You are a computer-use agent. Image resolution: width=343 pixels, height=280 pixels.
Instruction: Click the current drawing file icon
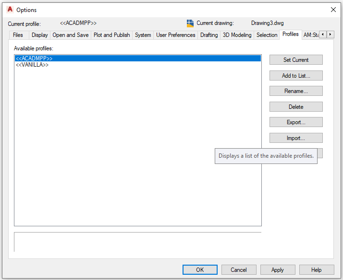pos(190,23)
